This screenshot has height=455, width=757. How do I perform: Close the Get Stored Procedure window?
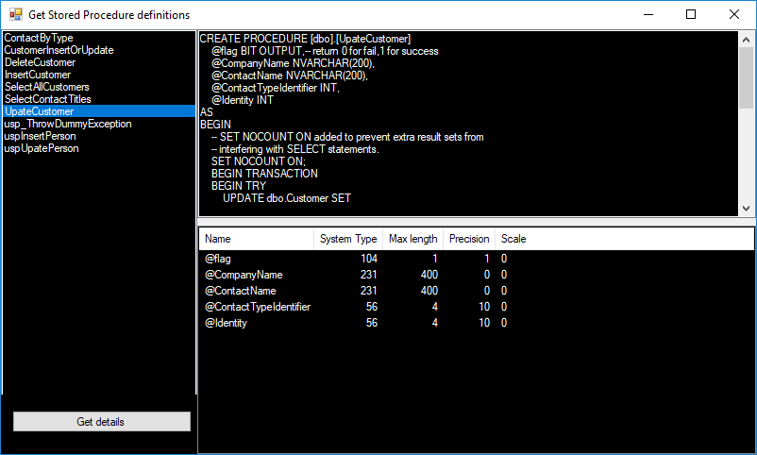point(733,14)
